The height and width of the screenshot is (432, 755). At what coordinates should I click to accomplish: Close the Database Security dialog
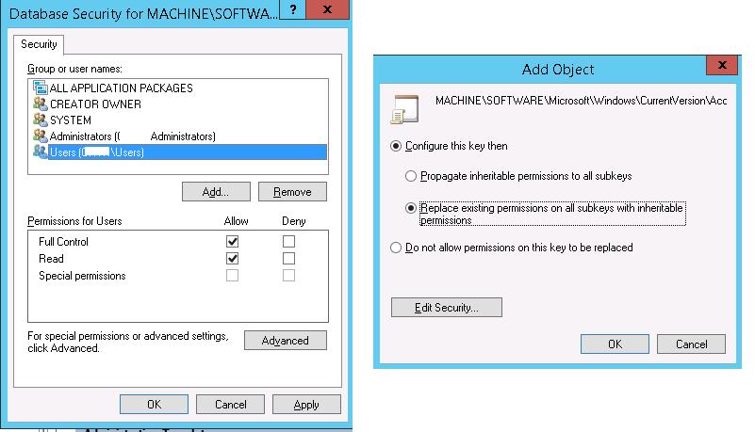[327, 9]
